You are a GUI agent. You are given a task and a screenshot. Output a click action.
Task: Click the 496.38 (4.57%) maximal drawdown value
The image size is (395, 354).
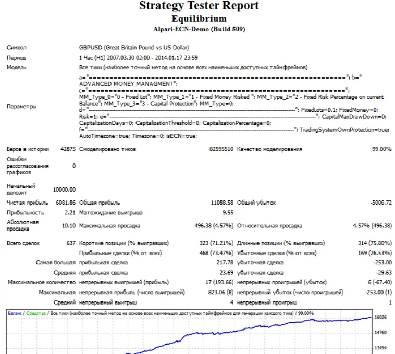(214, 226)
